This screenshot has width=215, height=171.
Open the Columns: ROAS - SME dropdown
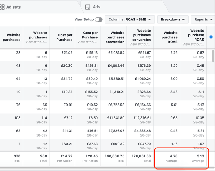click(x=130, y=19)
